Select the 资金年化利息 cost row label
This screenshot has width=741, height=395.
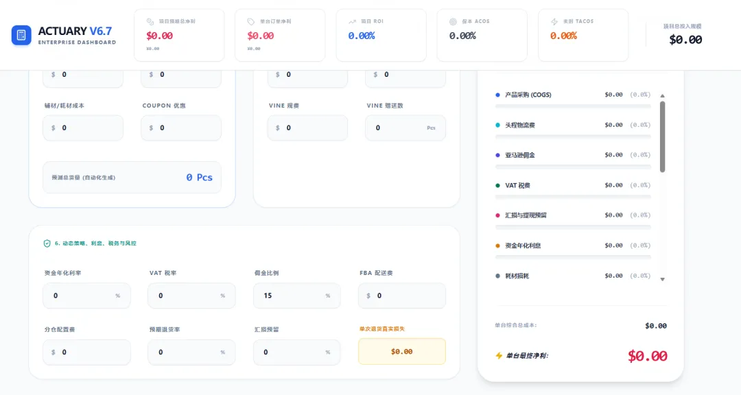523,246
